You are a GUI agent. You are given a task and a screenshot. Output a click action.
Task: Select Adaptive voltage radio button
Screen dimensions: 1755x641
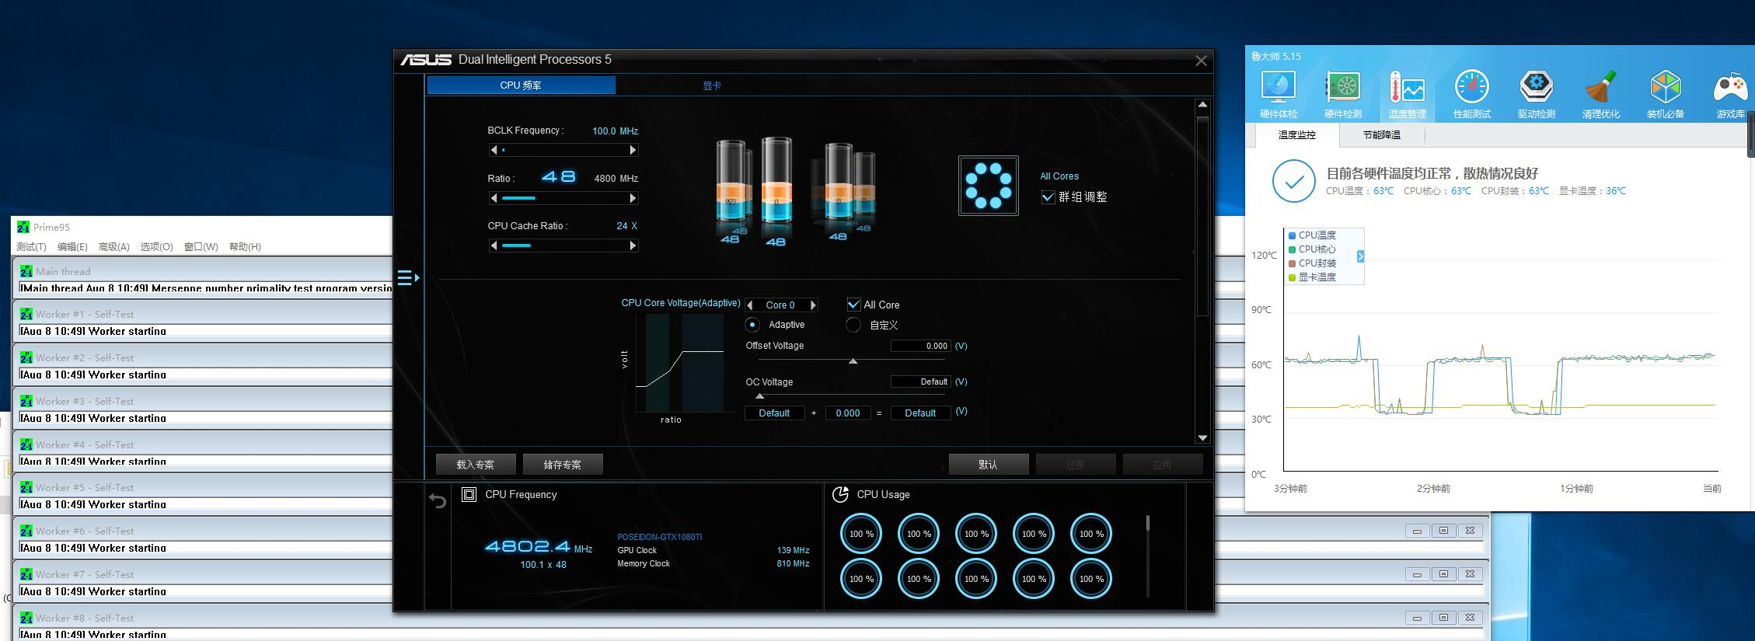click(752, 325)
